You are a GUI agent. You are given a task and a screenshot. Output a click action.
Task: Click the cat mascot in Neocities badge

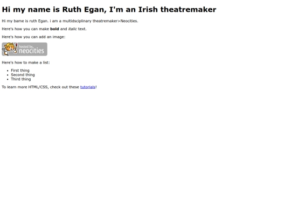tap(10, 49)
